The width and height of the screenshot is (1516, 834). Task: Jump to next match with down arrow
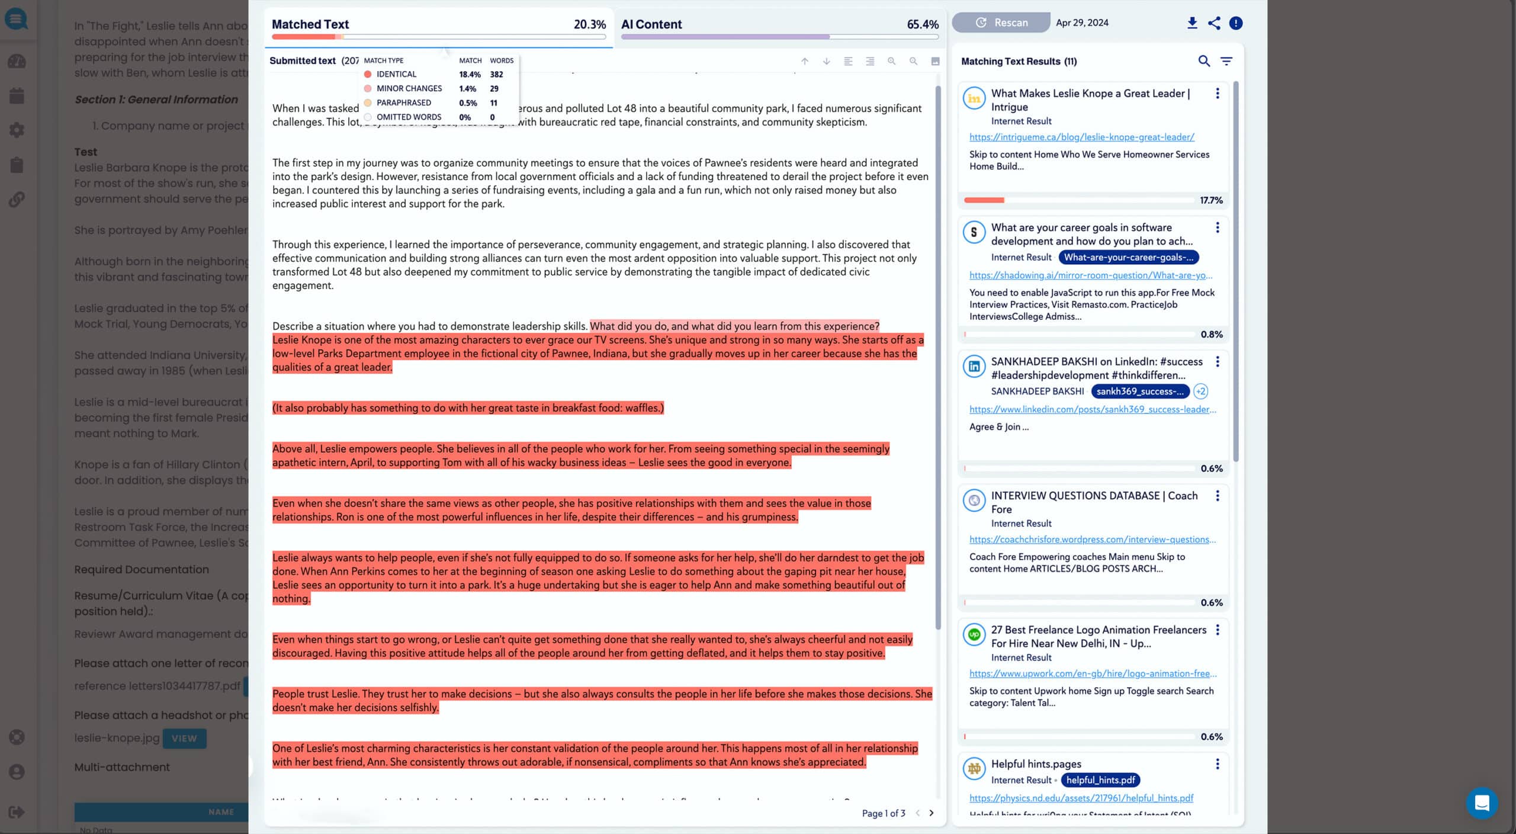(827, 61)
